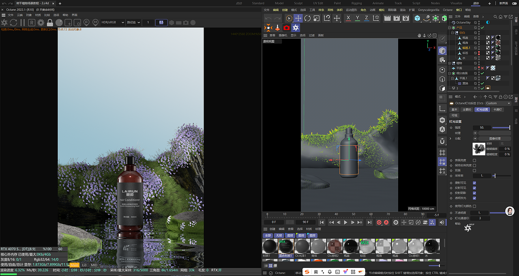Click the 图像纹理 button
This screenshot has width=519, height=276.
tap(495, 139)
